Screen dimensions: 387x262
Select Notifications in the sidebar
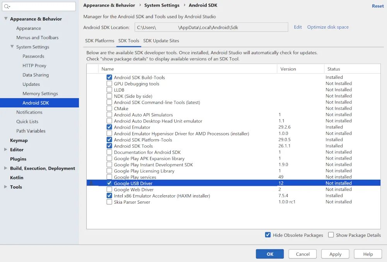tap(30, 112)
